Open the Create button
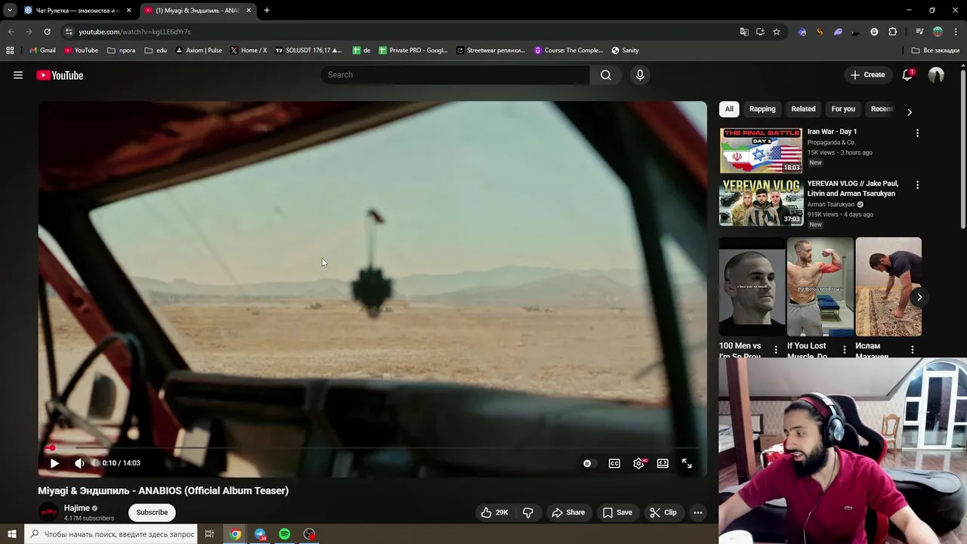This screenshot has width=967, height=544. (x=867, y=75)
